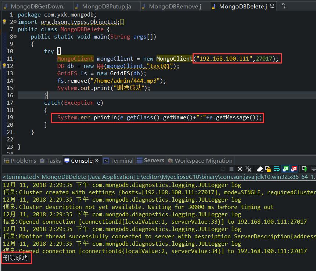
Task: Click the Console tab monitor icon
Action: pyautogui.click(x=67, y=160)
